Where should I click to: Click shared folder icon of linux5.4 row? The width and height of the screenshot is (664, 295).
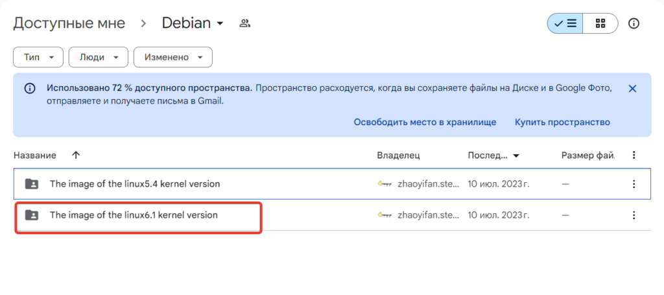pos(31,184)
